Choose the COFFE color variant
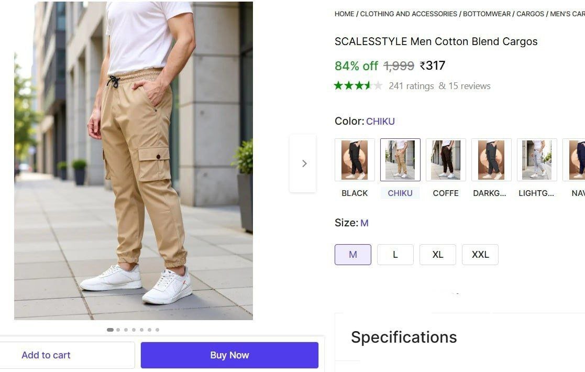 coord(446,160)
